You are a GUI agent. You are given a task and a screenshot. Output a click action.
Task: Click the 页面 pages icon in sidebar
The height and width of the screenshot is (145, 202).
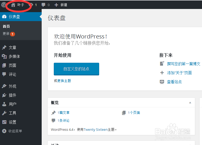point(4,65)
